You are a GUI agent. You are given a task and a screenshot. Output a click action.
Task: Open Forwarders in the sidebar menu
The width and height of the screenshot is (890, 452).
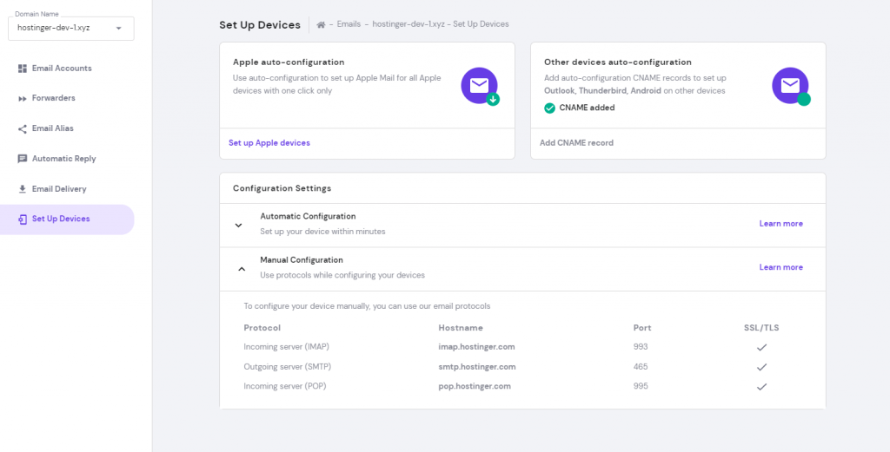(x=54, y=99)
